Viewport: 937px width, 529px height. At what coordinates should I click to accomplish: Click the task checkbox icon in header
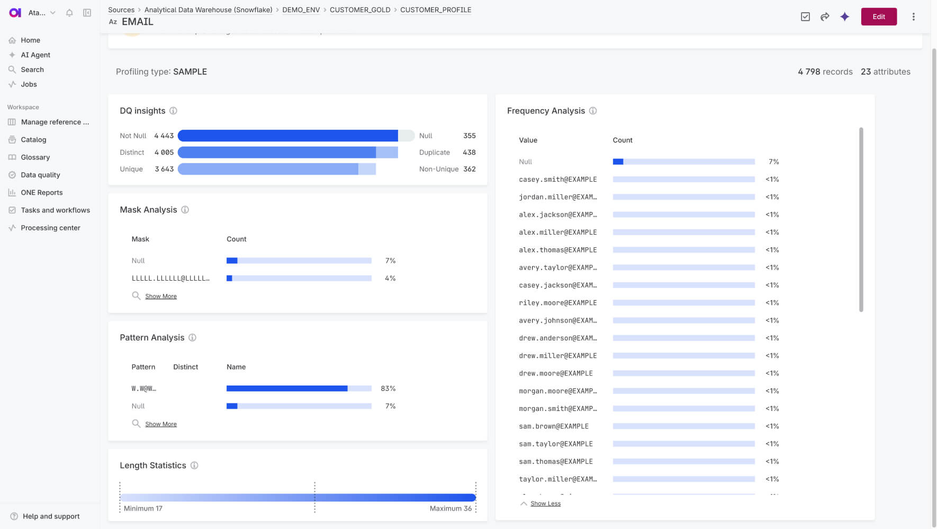(805, 17)
